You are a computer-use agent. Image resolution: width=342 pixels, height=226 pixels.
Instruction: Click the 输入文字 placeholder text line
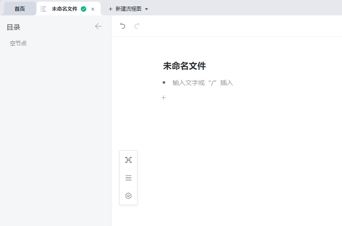tap(202, 83)
